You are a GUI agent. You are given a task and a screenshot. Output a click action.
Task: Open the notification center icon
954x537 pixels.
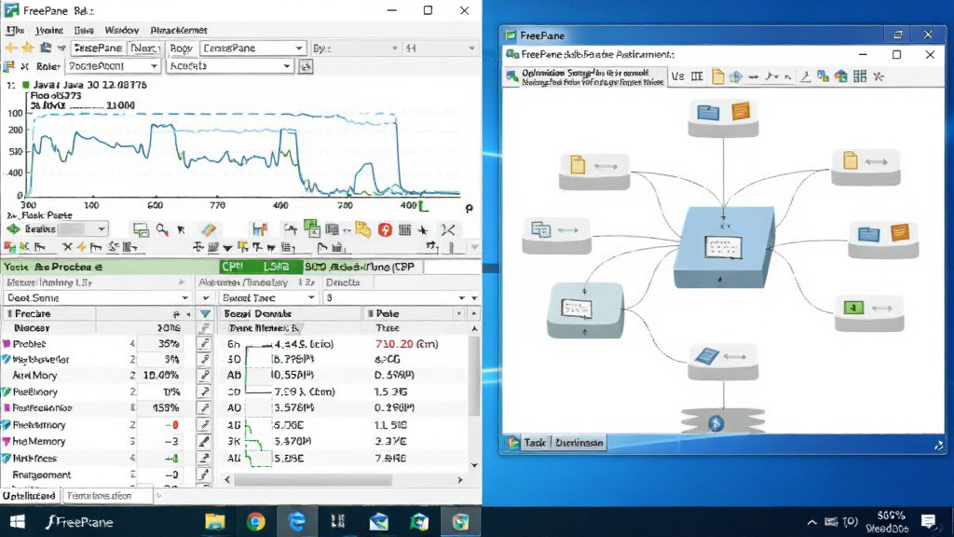coord(928,521)
